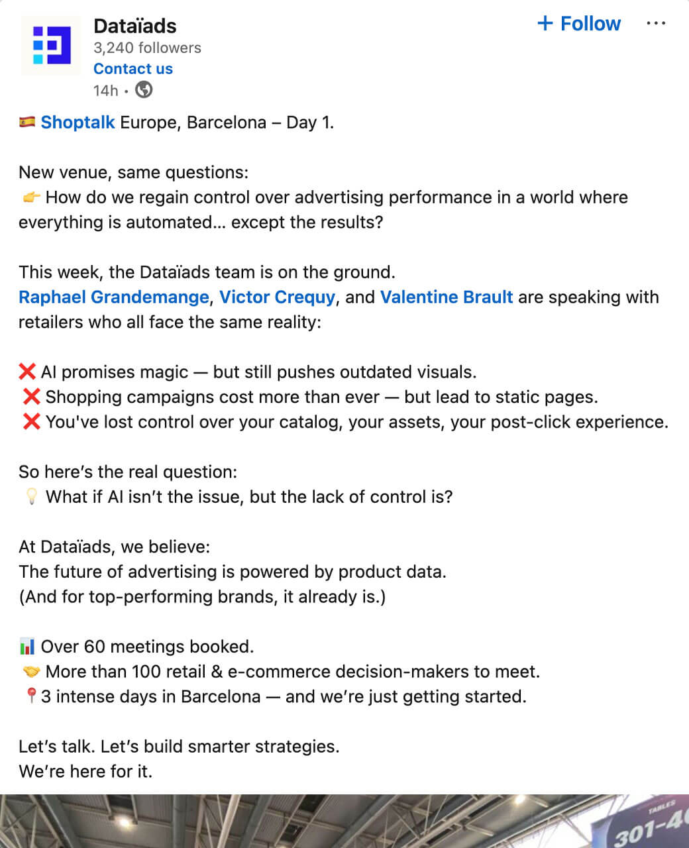Click the handshake emoji
Image resolution: width=689 pixels, height=848 pixels.
coord(31,671)
